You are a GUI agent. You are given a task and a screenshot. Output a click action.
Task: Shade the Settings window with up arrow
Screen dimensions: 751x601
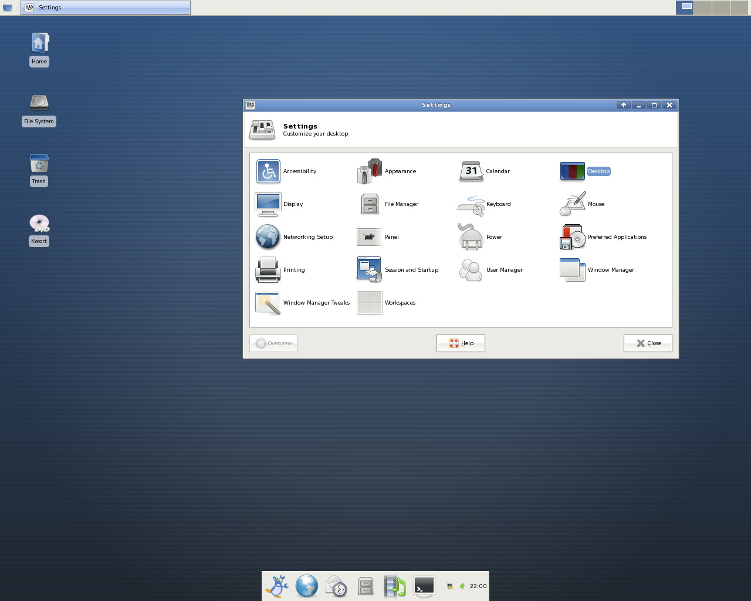[x=624, y=105]
